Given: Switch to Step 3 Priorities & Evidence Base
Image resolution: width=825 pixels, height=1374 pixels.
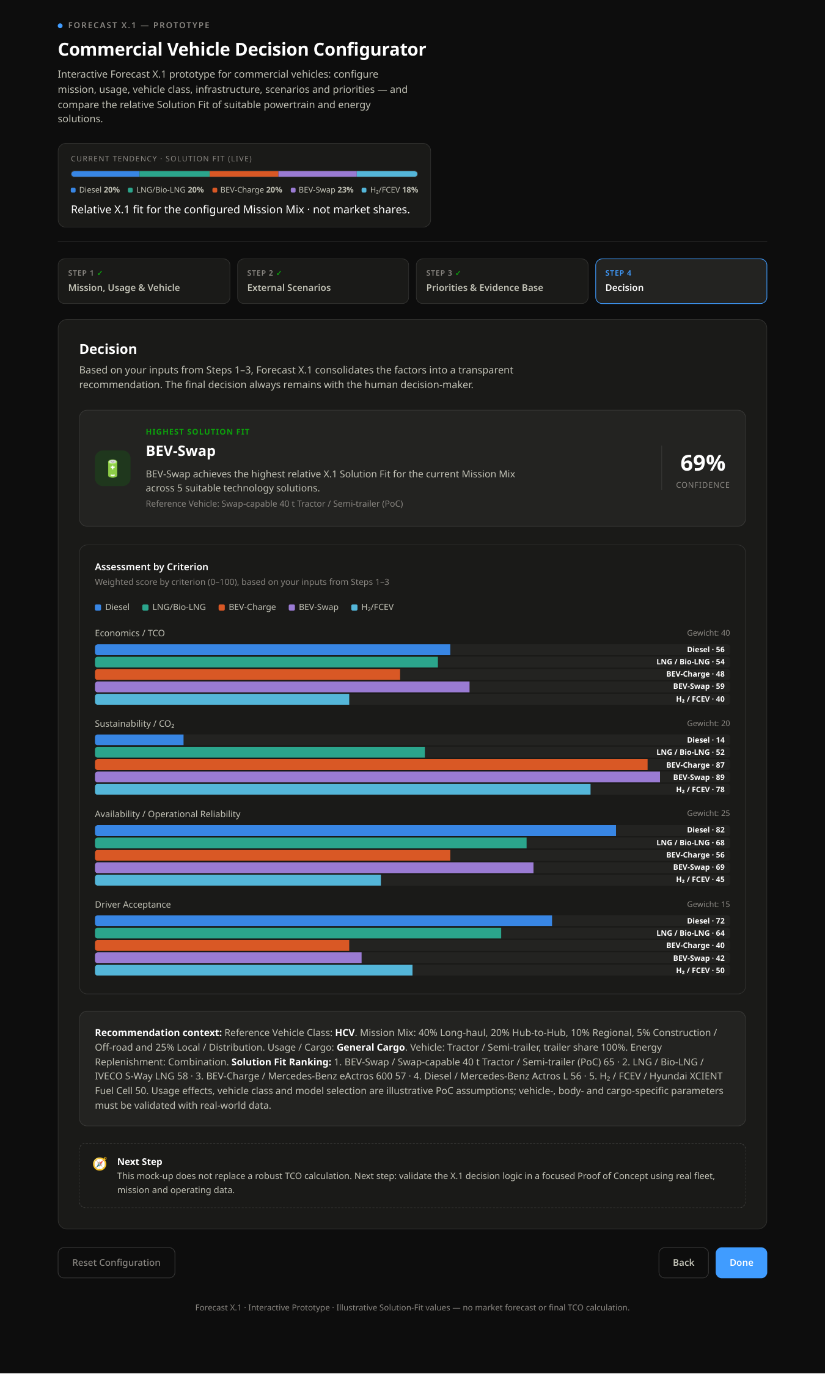Looking at the screenshot, I should click(502, 281).
